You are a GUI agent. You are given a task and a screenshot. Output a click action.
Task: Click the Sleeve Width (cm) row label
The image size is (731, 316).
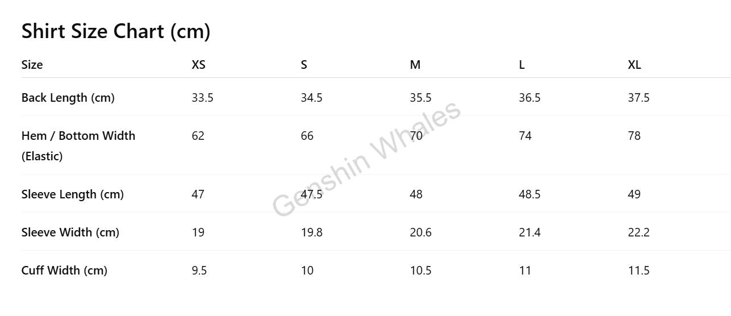click(x=70, y=232)
